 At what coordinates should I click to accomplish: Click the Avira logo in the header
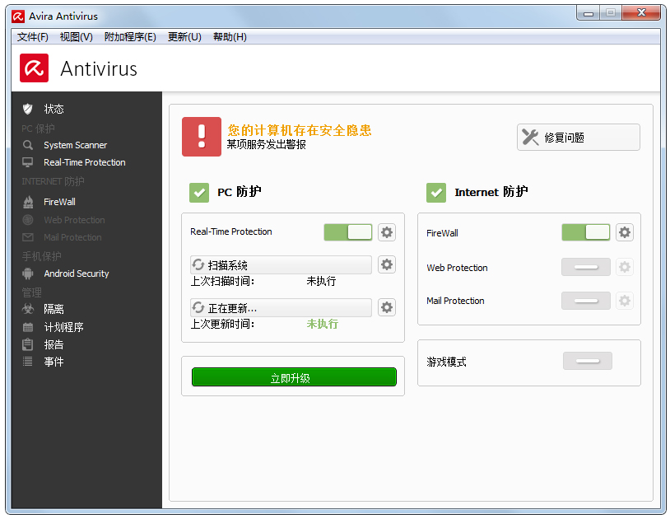click(x=34, y=68)
